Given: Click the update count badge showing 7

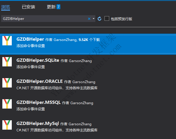Looking at the screenshot, I should (58, 7).
